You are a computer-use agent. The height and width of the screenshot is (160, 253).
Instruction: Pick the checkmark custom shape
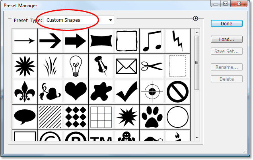tap(127, 91)
